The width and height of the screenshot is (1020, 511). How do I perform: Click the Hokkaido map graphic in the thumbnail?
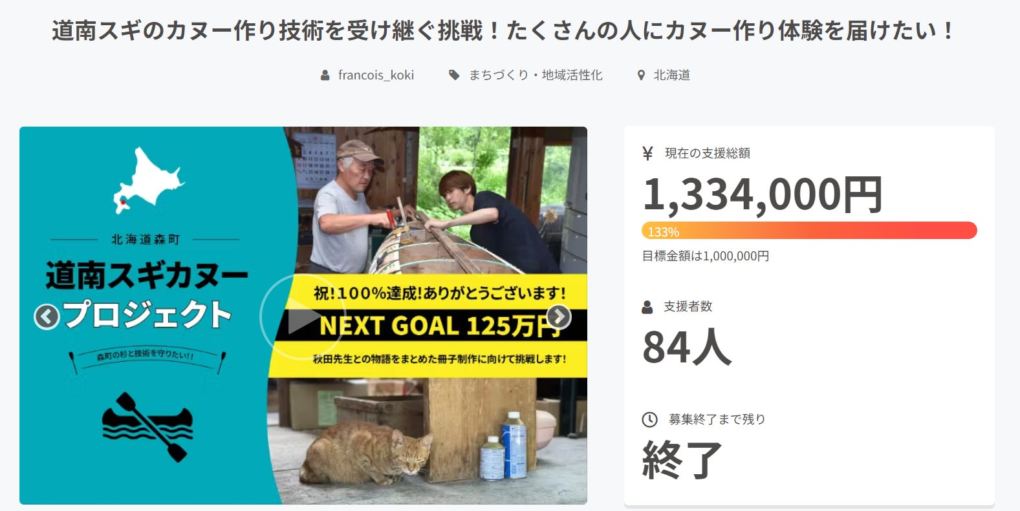(x=148, y=180)
